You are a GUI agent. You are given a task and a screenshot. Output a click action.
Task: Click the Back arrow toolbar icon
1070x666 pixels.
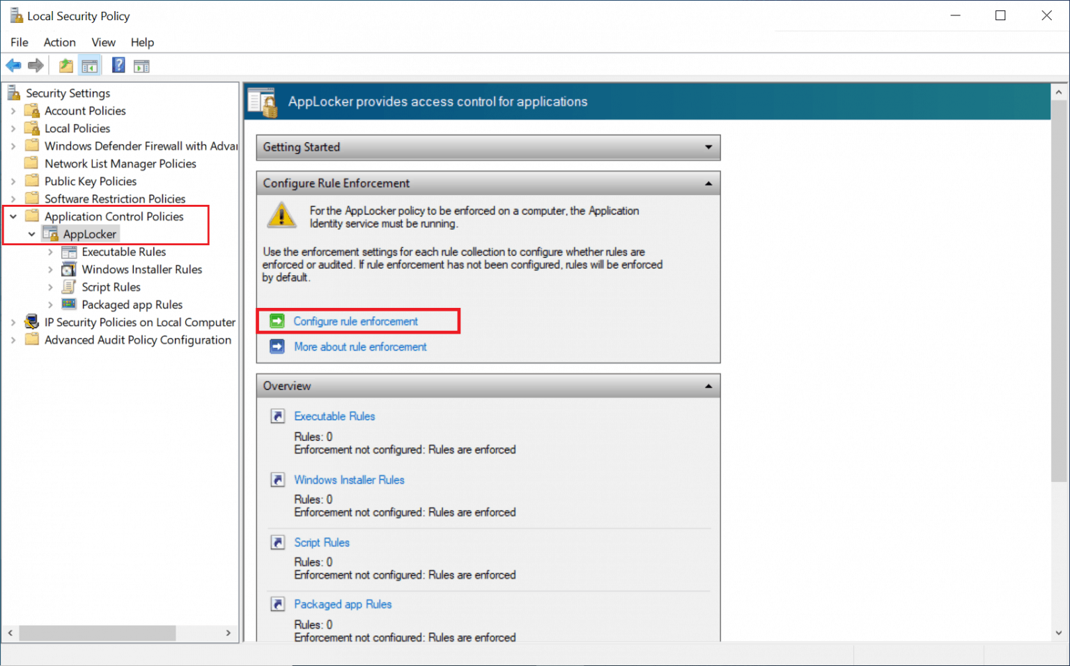coord(13,65)
